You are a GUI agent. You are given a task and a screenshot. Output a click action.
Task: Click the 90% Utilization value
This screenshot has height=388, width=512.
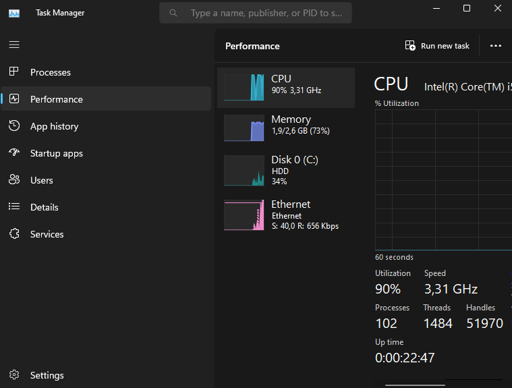point(388,289)
